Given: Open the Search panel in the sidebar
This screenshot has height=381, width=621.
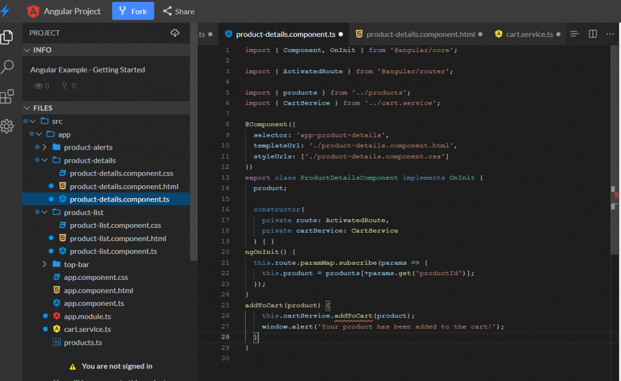Looking at the screenshot, I should pos(7,67).
